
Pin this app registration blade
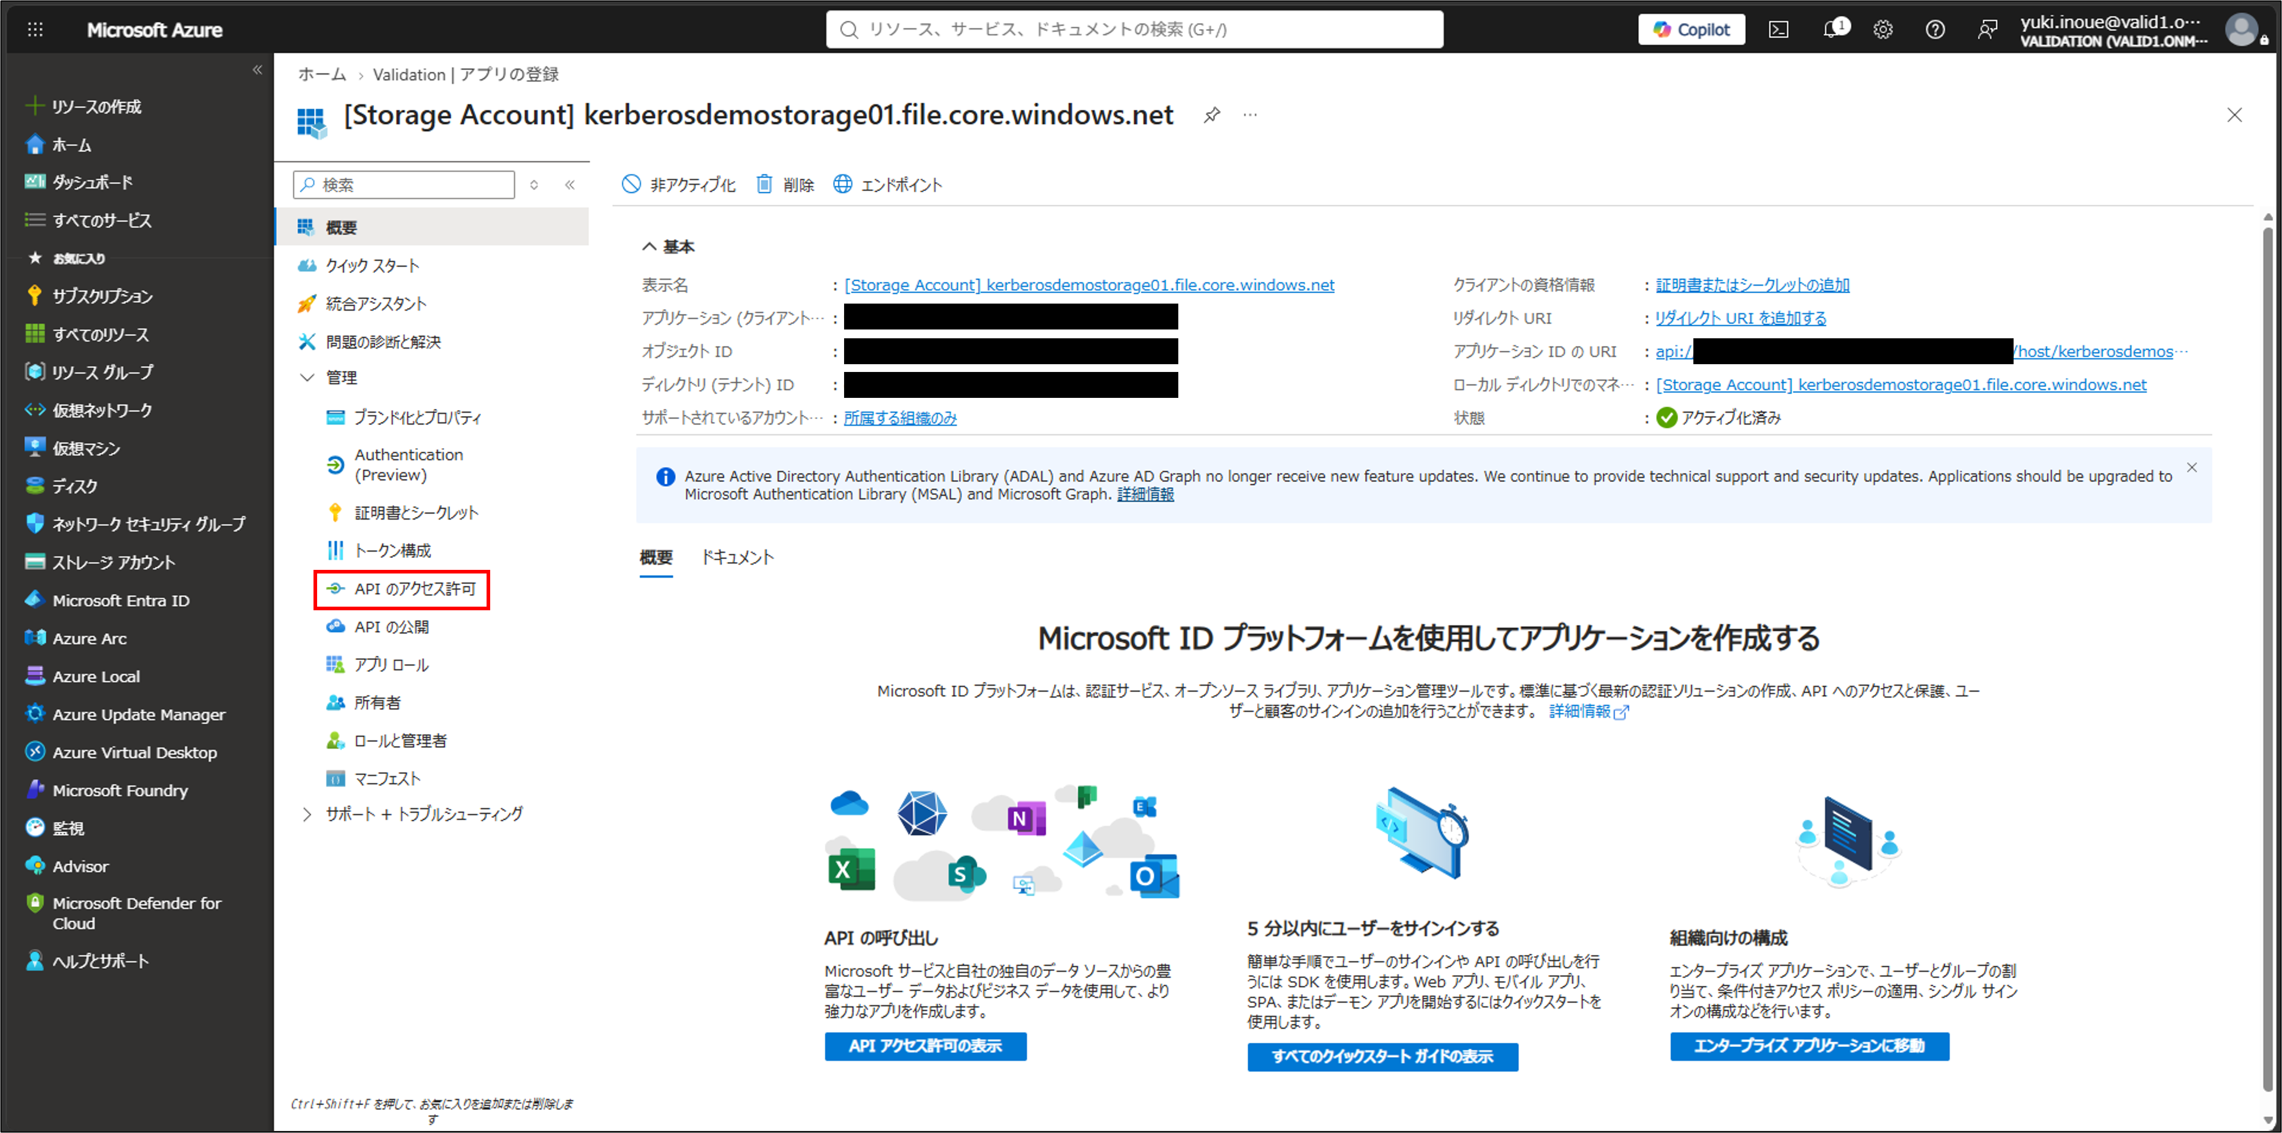pos(1211,114)
